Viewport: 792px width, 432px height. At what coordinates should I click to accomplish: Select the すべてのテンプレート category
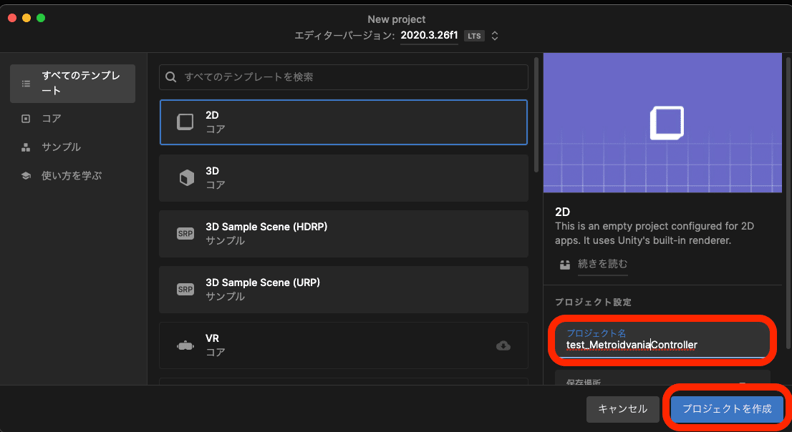[72, 83]
